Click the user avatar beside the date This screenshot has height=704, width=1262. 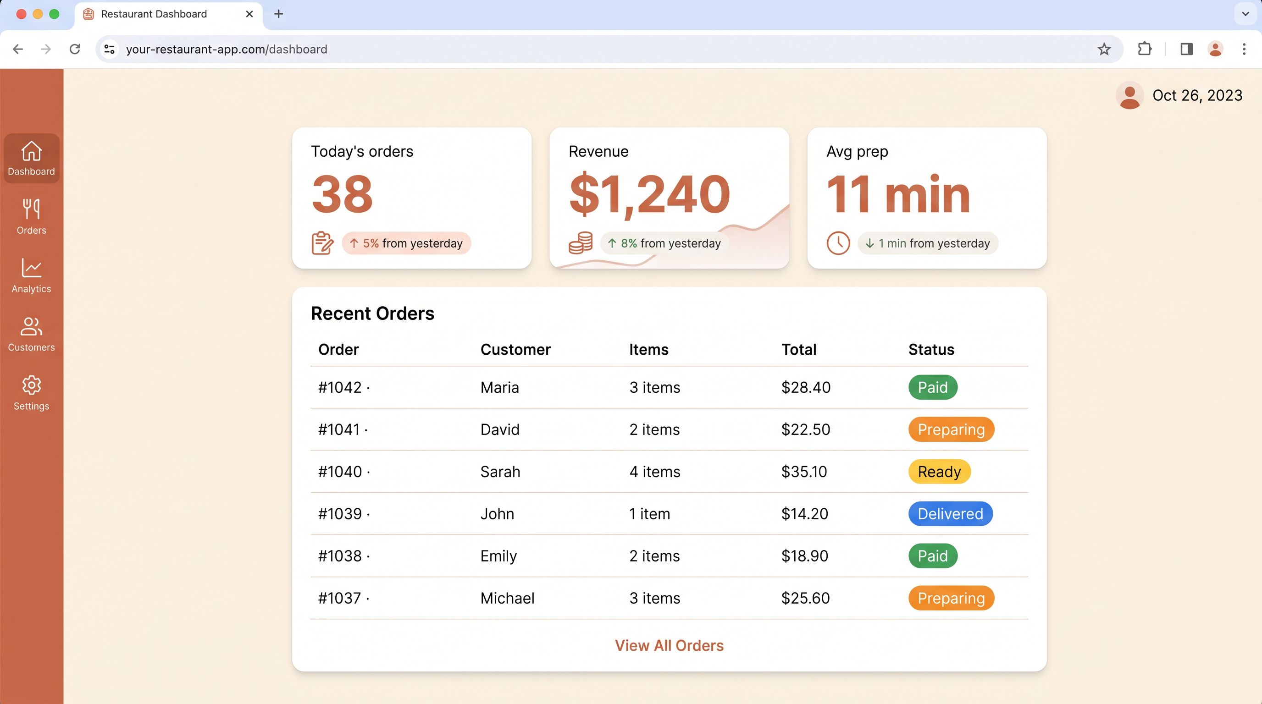1130,95
